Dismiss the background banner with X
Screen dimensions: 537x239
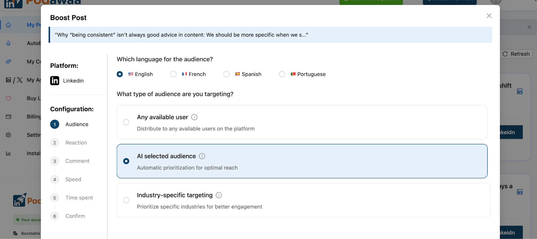[529, 27]
